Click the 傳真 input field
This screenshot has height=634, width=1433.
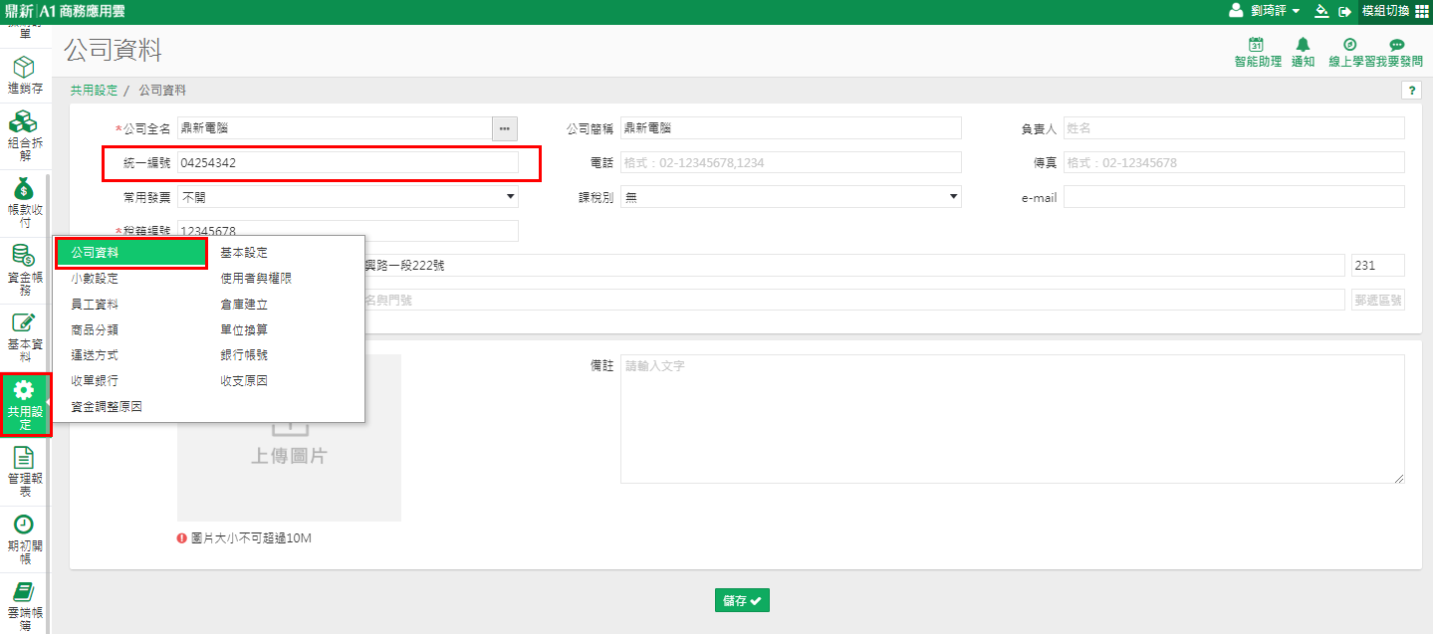[x=1234, y=162]
